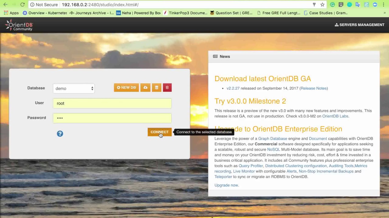Viewport: 389px width, 218px height.
Task: Open the Graph Database link
Action: [x=273, y=139]
